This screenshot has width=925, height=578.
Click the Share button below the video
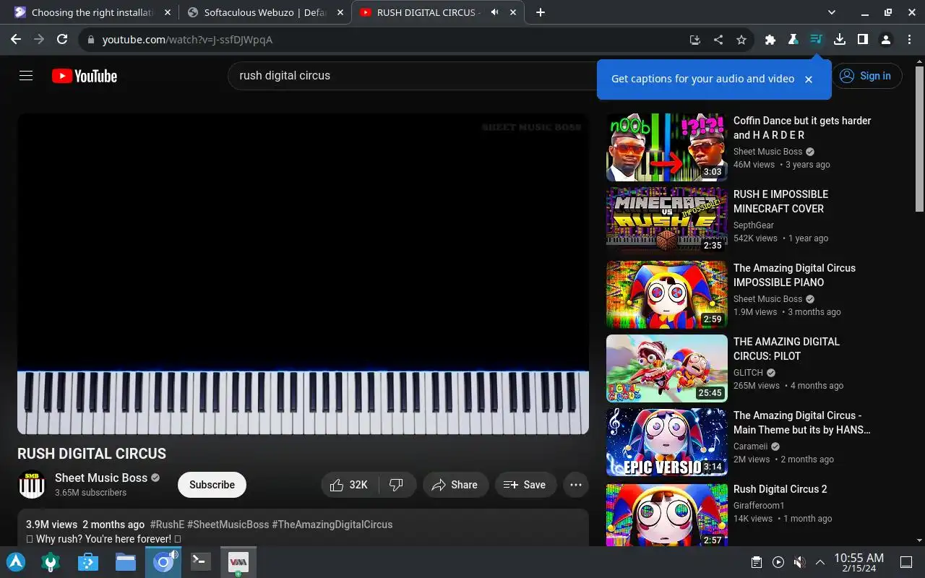coord(455,485)
